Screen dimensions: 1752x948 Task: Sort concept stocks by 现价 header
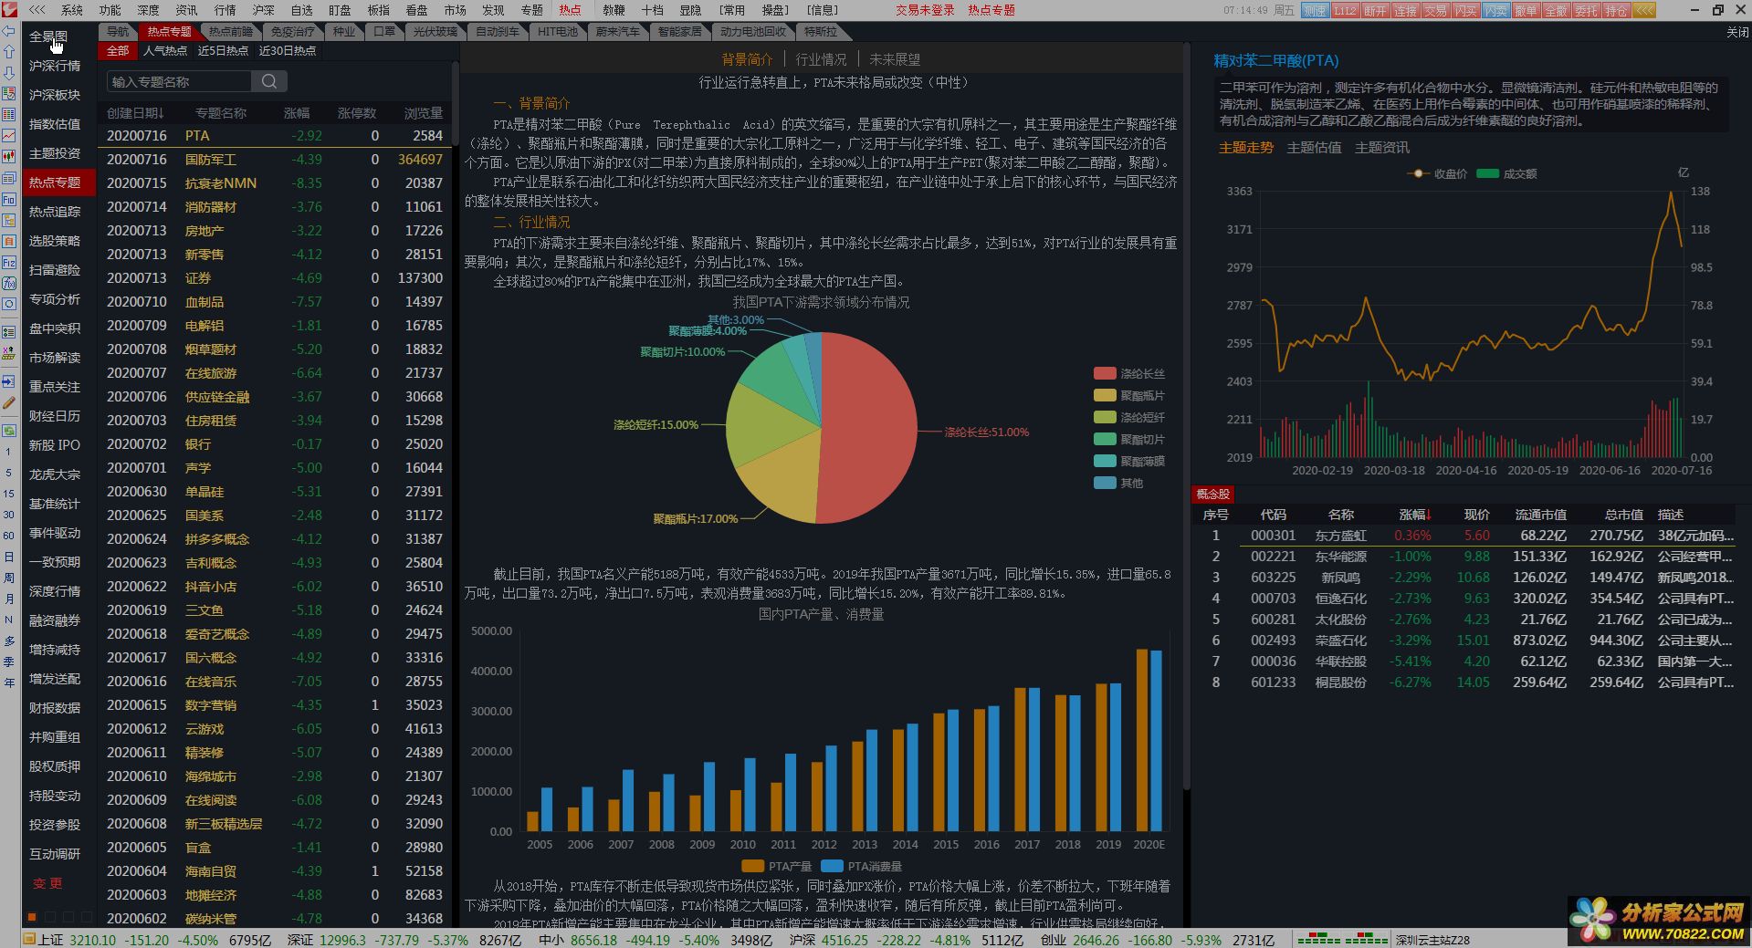pos(1476,515)
